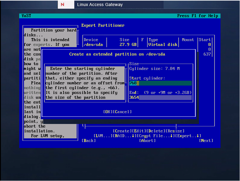Image resolution: width=240 pixels, height=181 pixels.
Task: Proceed with the Next button
Action: pos(206,140)
